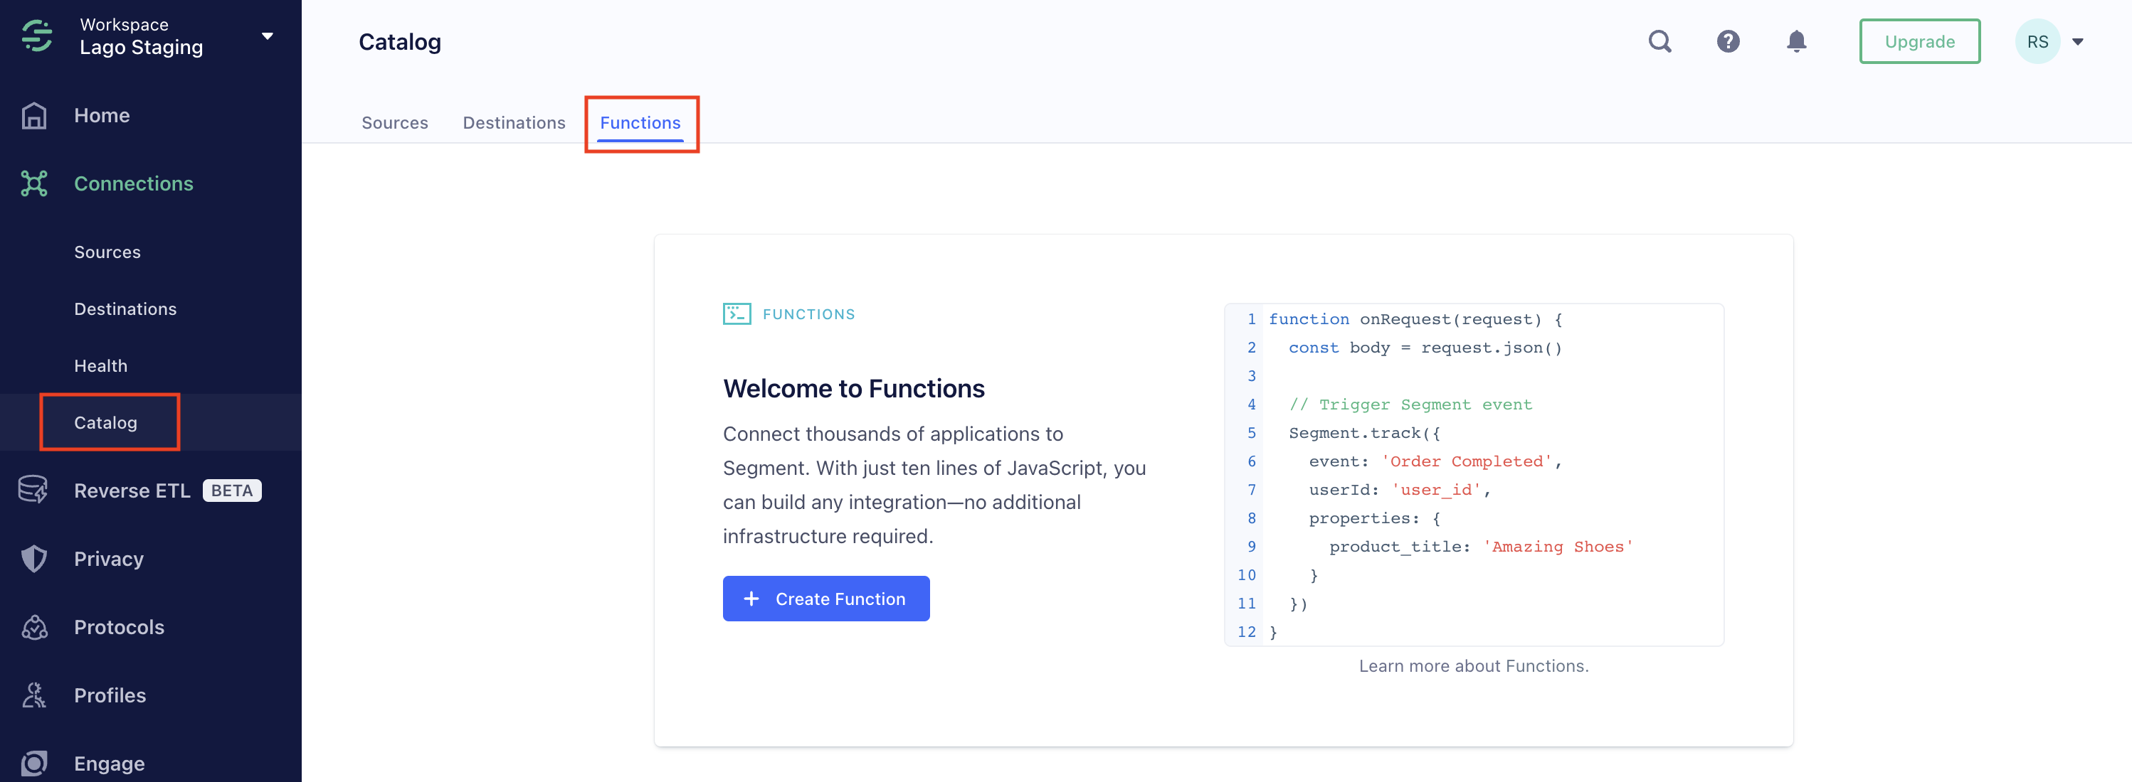Open Profiles section
This screenshot has height=782, width=2132.
point(110,695)
